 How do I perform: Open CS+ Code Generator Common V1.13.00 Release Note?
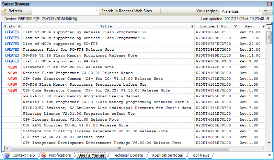tap(93, 79)
